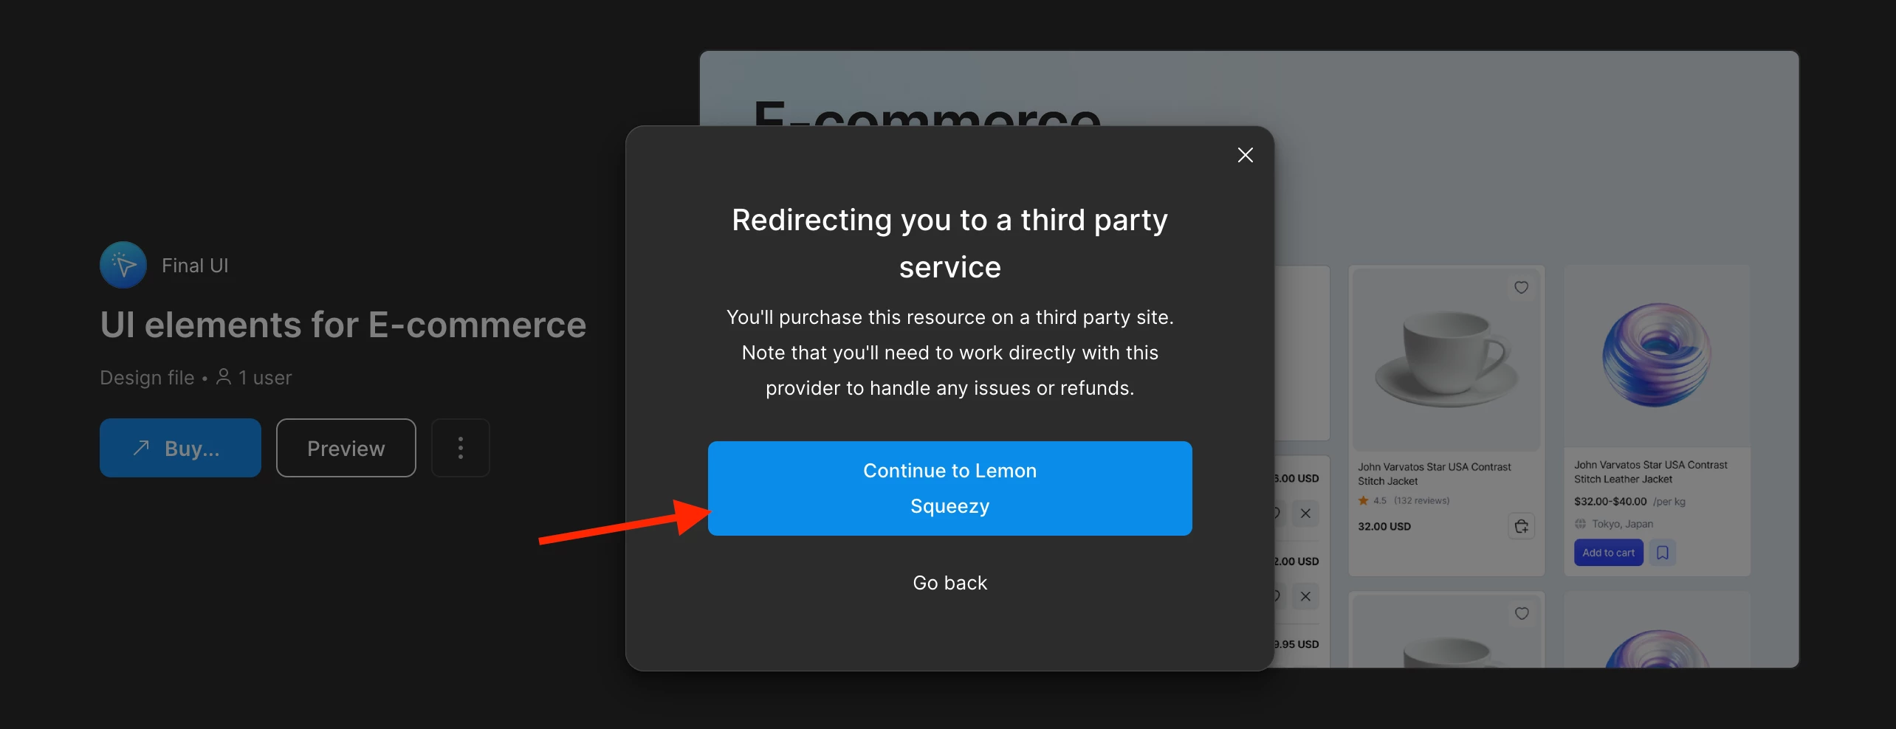Viewport: 1896px width, 729px height.
Task: Open the Buy button with arrow icon
Action: 180,448
